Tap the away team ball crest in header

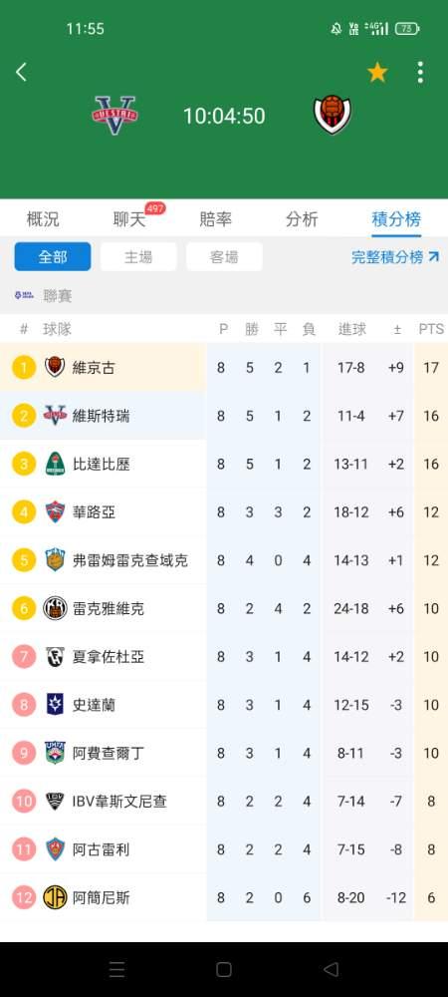pyautogui.click(x=333, y=115)
